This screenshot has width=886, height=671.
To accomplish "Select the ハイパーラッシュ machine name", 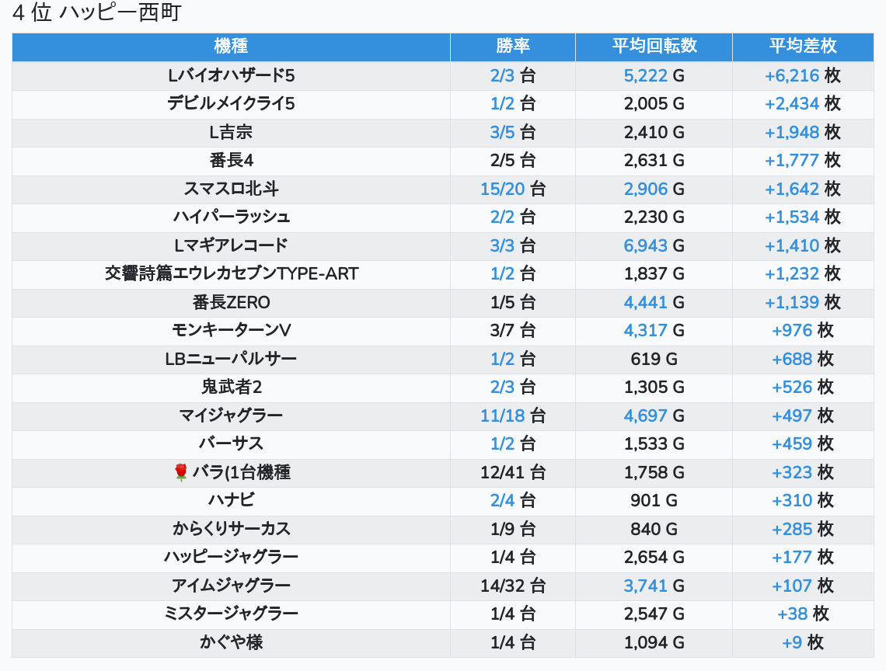I will [x=231, y=217].
